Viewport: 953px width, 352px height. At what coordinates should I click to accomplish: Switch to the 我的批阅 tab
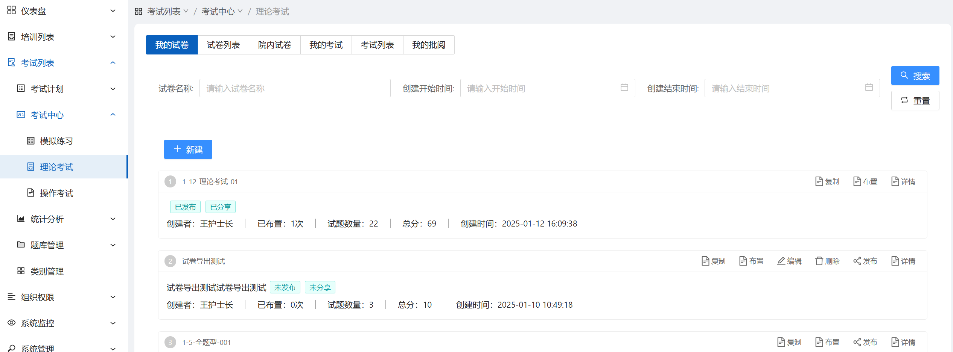[428, 45]
